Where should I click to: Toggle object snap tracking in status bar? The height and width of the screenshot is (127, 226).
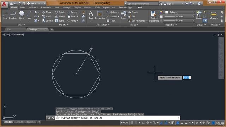pos(161,123)
